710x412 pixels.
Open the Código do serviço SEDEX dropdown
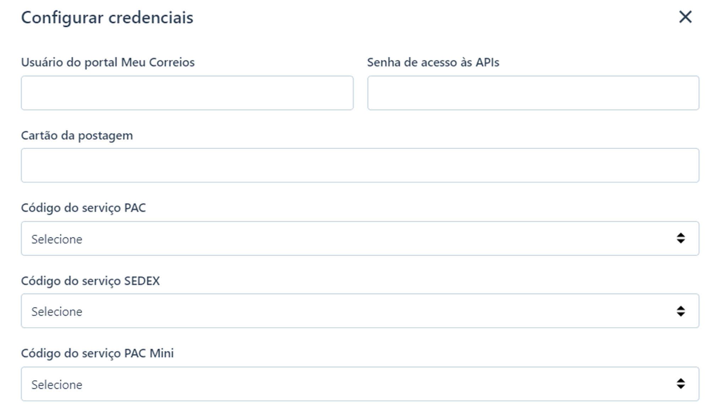[x=360, y=311]
